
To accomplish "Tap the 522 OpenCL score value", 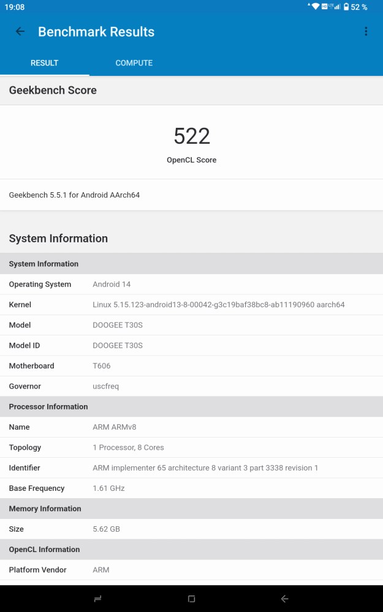I will pos(192,136).
